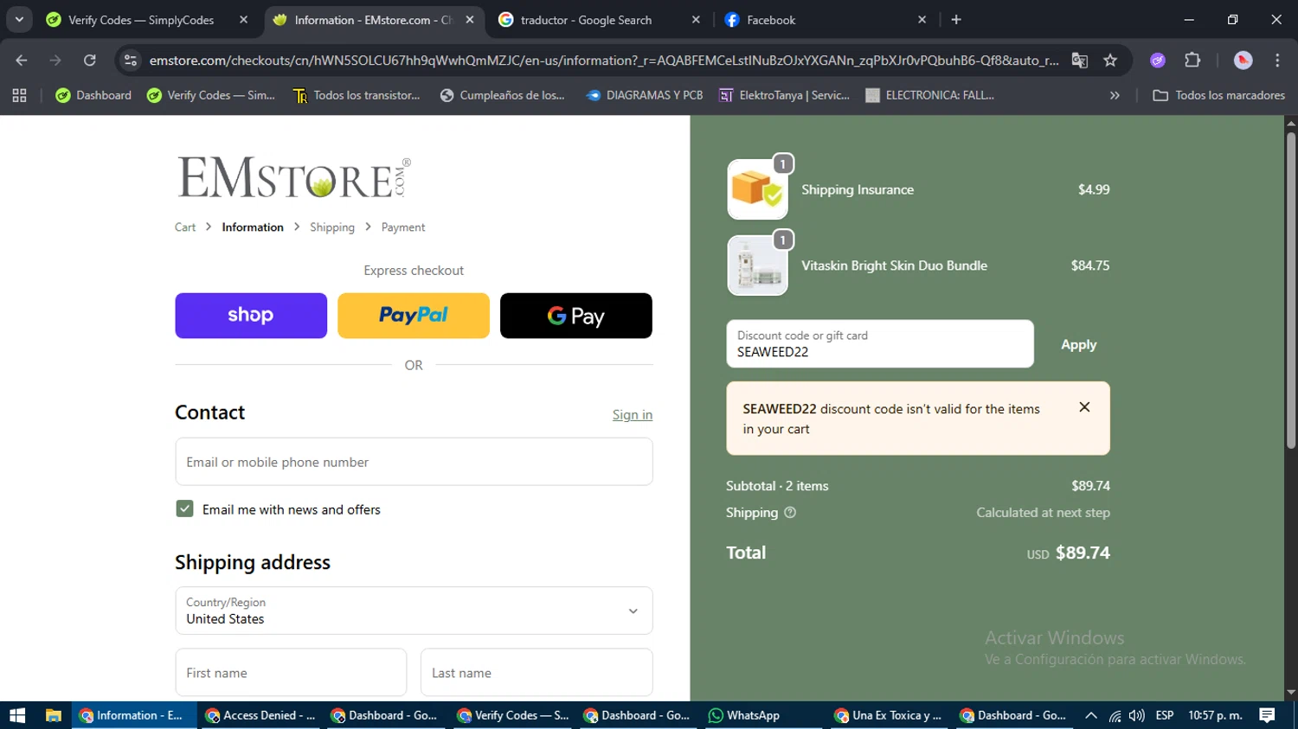Open the Windows Start menu
Viewport: 1298px width, 729px height.
pyautogui.click(x=17, y=715)
